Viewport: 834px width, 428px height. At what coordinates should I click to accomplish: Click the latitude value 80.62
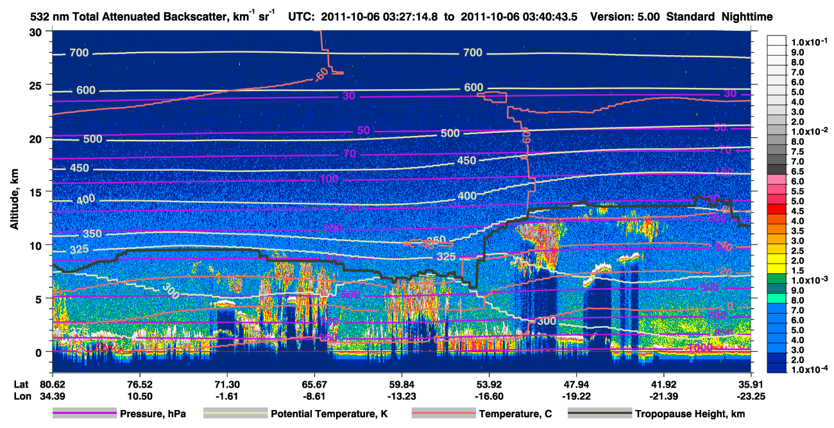click(x=53, y=384)
